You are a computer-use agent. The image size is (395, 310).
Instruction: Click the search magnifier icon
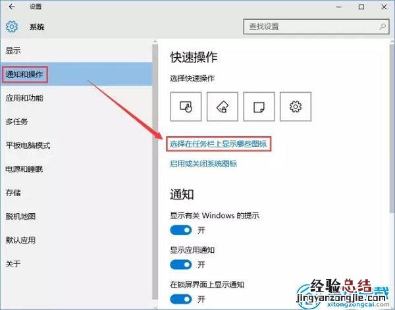click(382, 26)
